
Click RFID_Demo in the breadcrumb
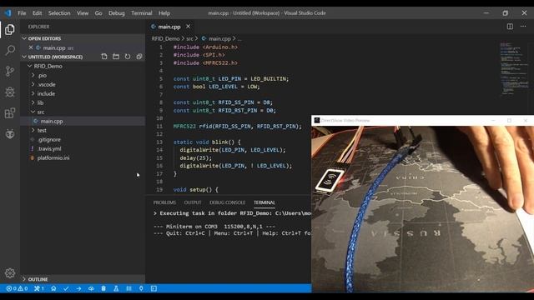pyautogui.click(x=165, y=39)
